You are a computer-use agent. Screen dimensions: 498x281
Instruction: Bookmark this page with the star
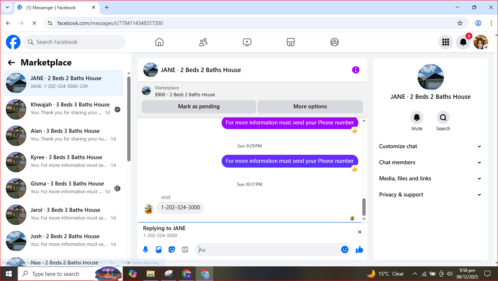pos(460,23)
